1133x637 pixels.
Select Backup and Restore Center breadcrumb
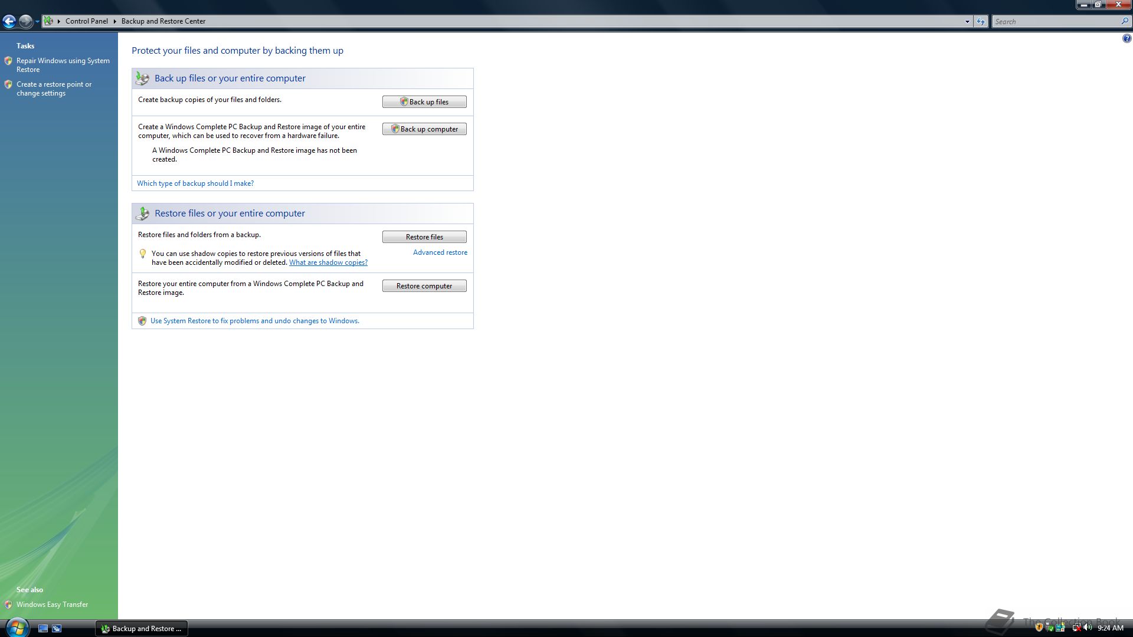pyautogui.click(x=163, y=21)
